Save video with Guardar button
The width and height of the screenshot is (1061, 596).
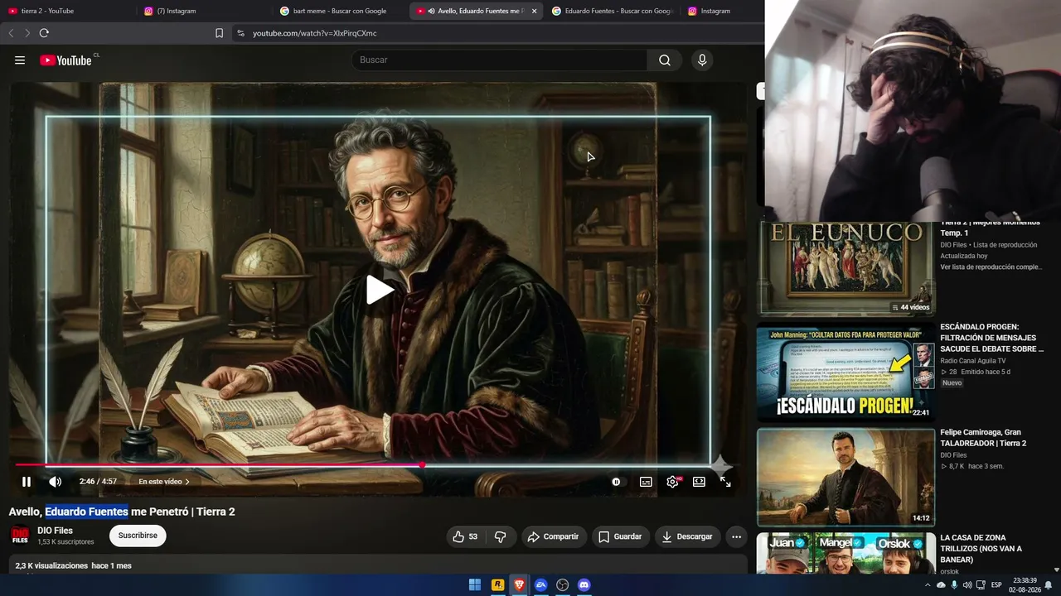(620, 536)
